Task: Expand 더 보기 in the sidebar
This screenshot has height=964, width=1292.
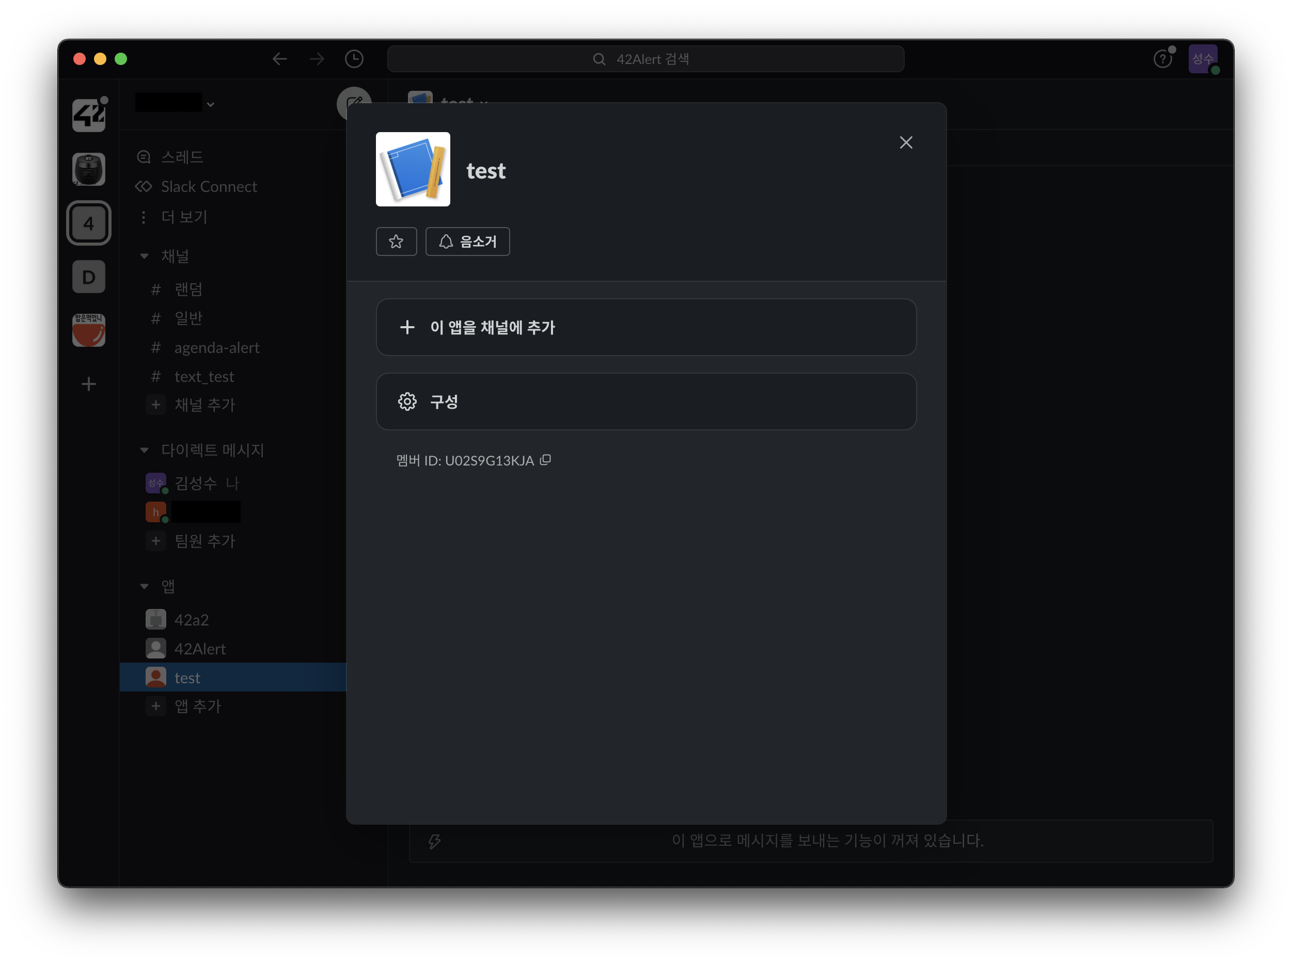Action: 184,217
